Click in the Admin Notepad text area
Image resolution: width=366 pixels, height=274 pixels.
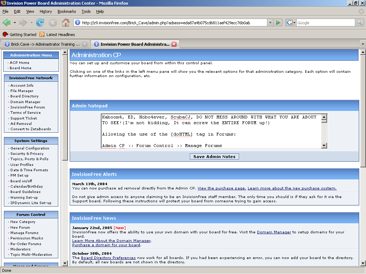pyautogui.click(x=211, y=131)
